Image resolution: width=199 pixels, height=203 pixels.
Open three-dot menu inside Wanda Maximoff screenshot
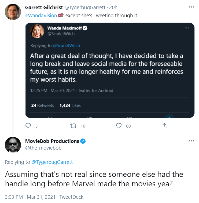tap(187, 28)
